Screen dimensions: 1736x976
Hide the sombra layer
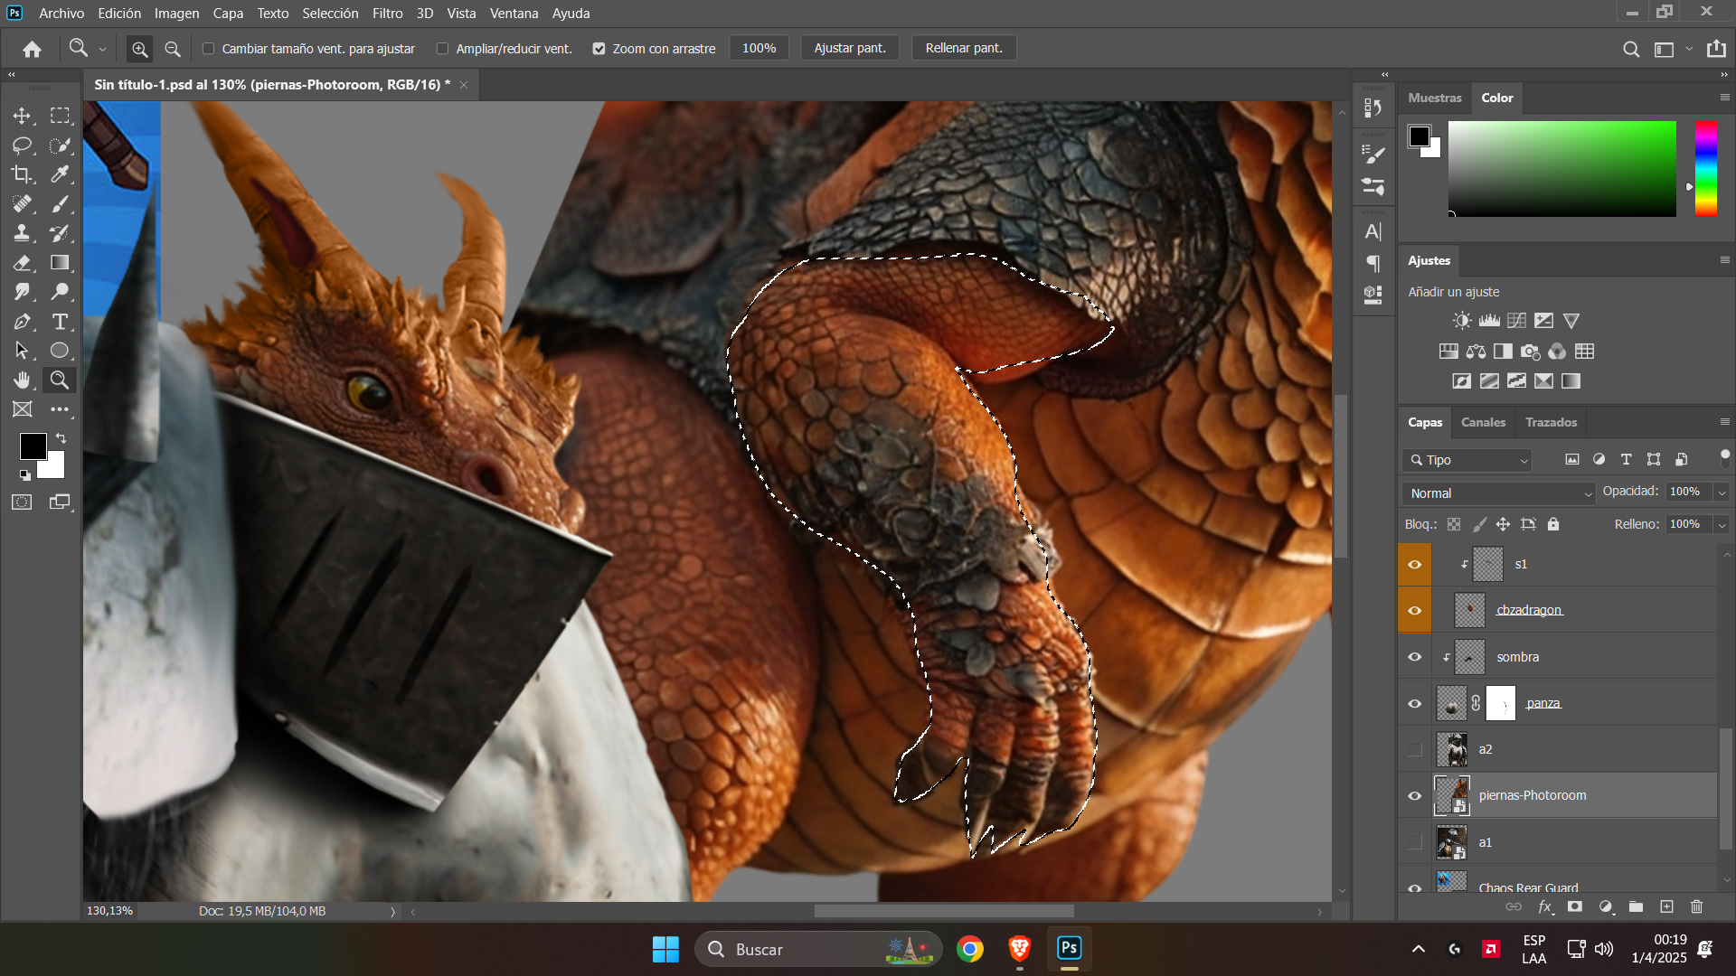coord(1415,657)
